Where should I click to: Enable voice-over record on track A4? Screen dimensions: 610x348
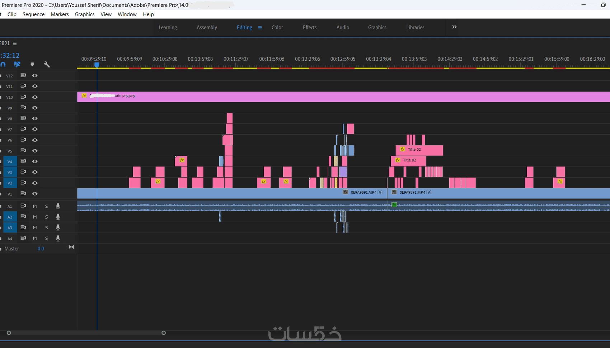(x=58, y=238)
